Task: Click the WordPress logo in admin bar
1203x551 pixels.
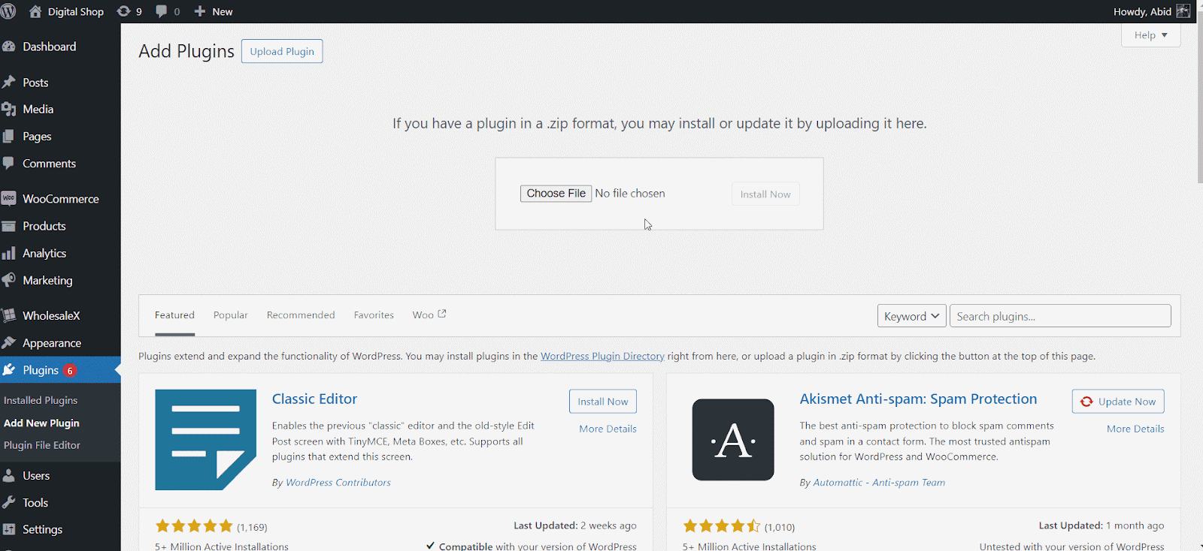Action: [x=8, y=11]
